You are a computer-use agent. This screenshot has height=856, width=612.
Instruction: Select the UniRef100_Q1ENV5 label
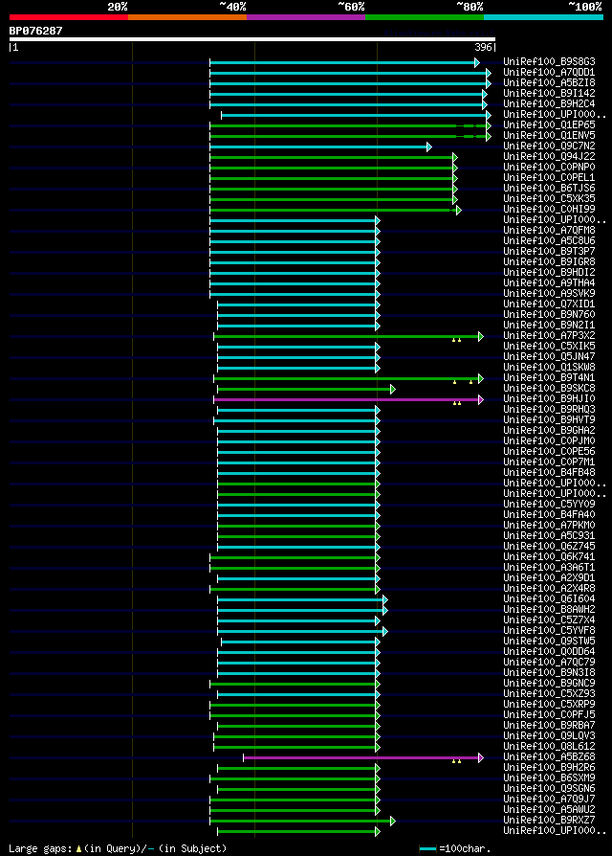tap(549, 135)
